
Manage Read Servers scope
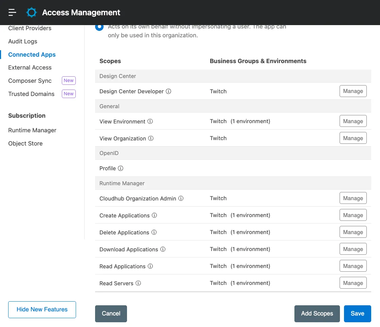(x=353, y=283)
